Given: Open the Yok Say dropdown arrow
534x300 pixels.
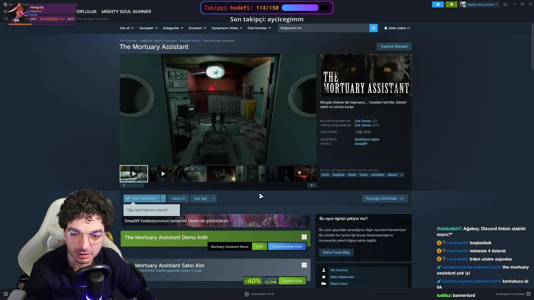Looking at the screenshot, I should [x=214, y=198].
